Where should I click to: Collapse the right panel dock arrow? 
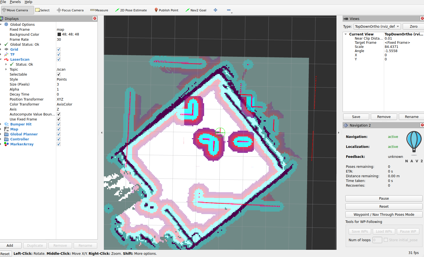[x=339, y=133]
